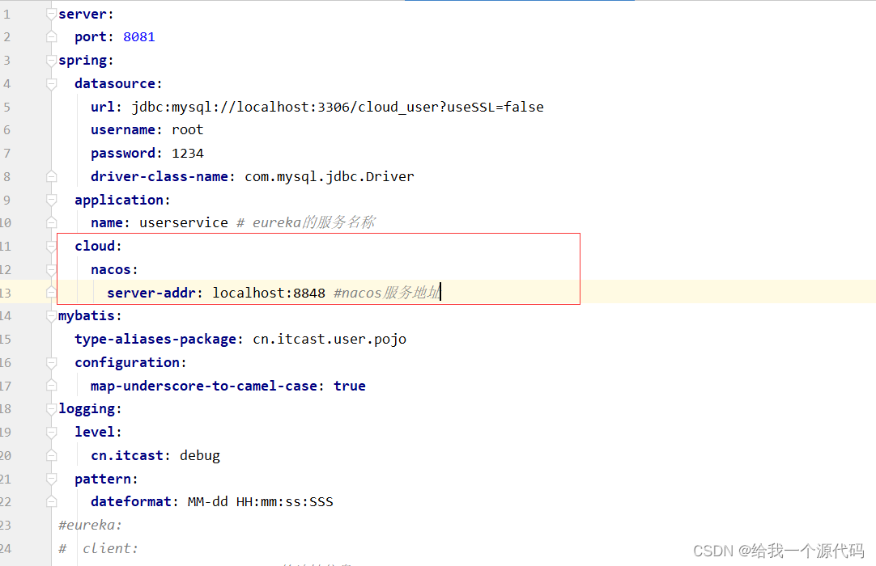The image size is (876, 566).
Task: Click the commented #eureka: line
Action: [90, 525]
